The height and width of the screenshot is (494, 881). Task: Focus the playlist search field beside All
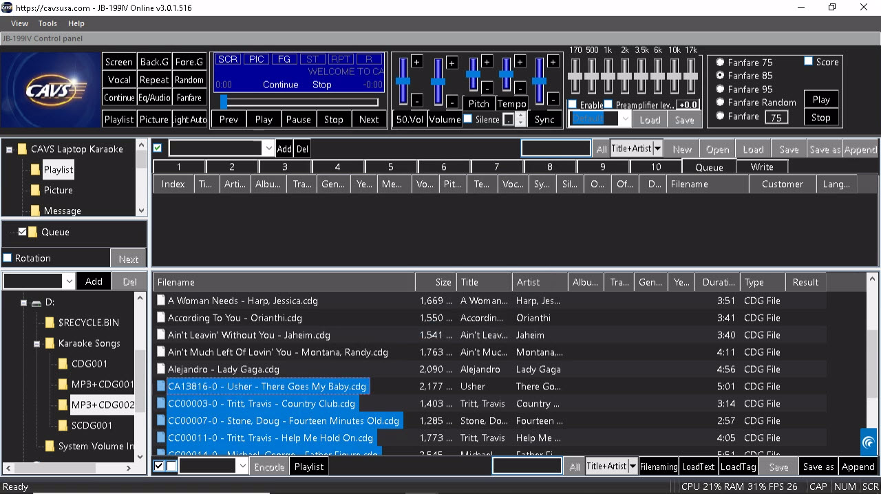[556, 149]
